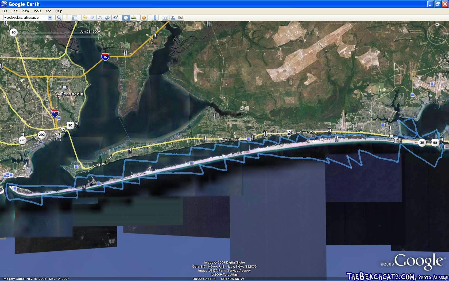Click the Interstate 110 shield
Screen dimensions: 449x281
pos(55,113)
